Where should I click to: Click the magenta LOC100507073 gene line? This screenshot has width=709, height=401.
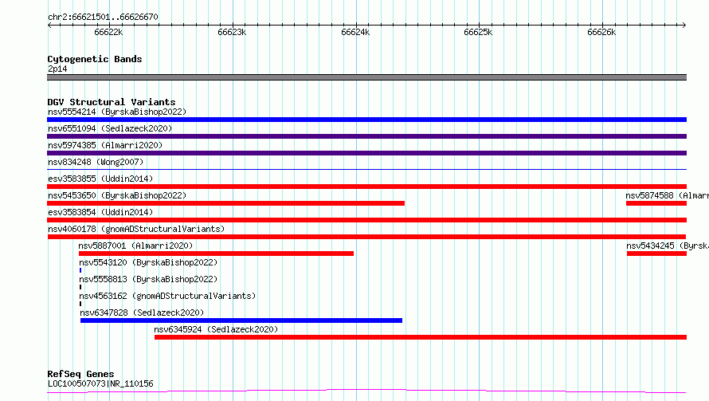pyautogui.click(x=366, y=391)
